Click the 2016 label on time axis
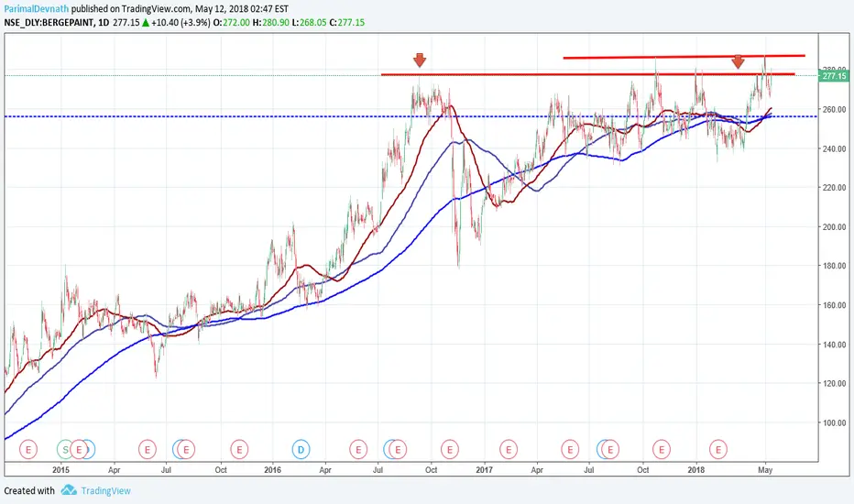This screenshot has height=504, width=854. [x=272, y=470]
